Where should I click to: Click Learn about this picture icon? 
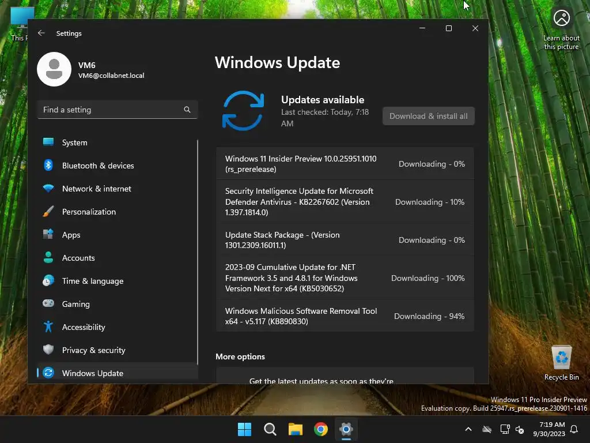point(561,18)
